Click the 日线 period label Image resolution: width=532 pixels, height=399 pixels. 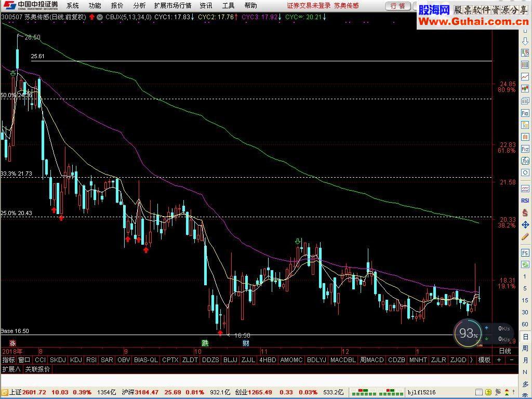coord(505,351)
